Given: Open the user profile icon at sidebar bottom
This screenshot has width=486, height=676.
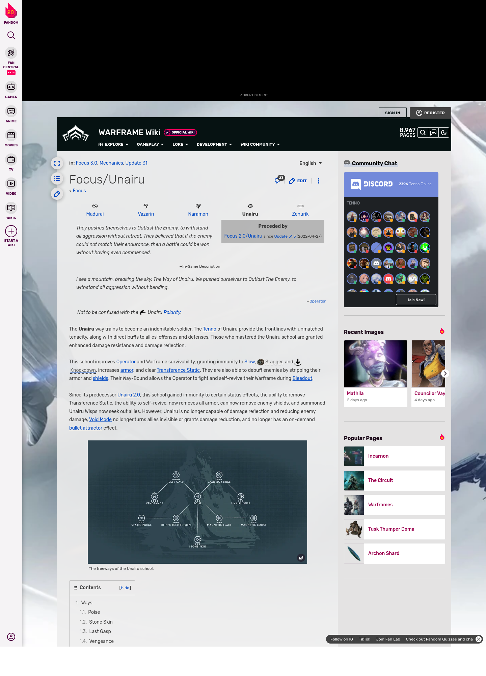Looking at the screenshot, I should 11,637.
